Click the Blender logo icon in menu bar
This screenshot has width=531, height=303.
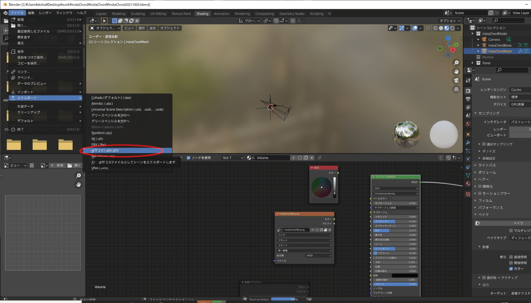pyautogui.click(x=5, y=13)
